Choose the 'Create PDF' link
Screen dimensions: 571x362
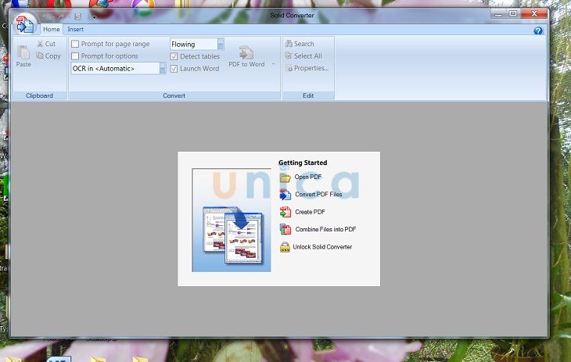pyautogui.click(x=311, y=212)
